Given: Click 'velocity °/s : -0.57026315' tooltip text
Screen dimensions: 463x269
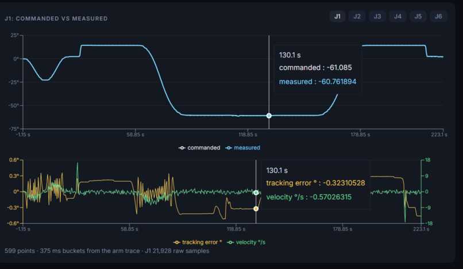Looking at the screenshot, I should tap(309, 197).
